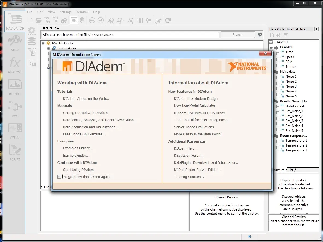The height and width of the screenshot is (242, 323).
Task: Click the list-with-F icon in the left strip
Action: coord(32,63)
